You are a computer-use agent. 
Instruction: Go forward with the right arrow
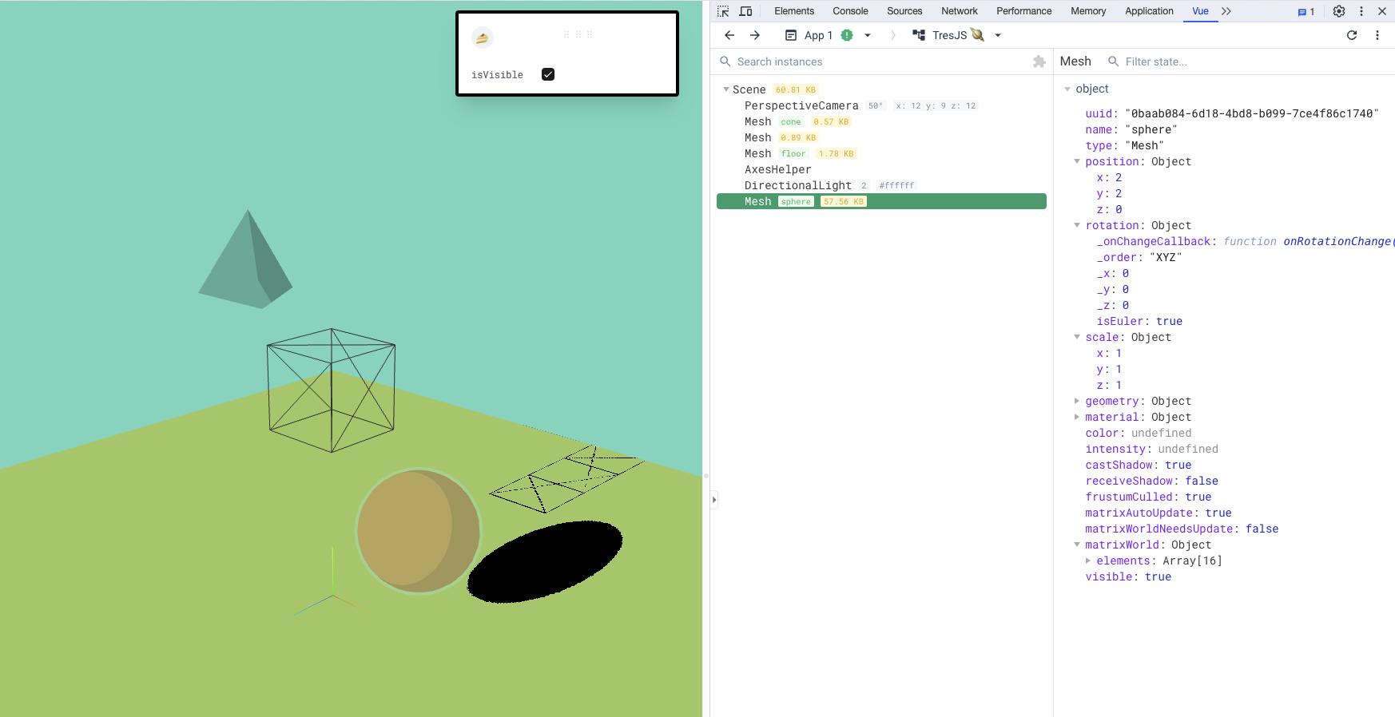click(x=755, y=35)
